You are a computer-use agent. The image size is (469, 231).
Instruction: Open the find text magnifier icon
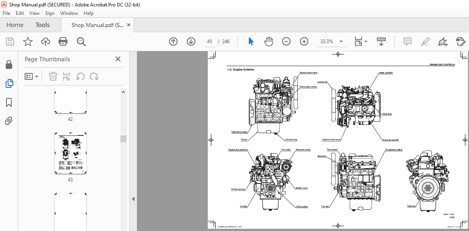[x=81, y=42]
